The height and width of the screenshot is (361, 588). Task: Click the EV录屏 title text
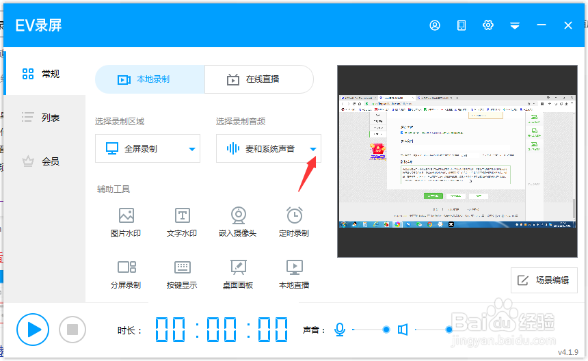(x=38, y=25)
